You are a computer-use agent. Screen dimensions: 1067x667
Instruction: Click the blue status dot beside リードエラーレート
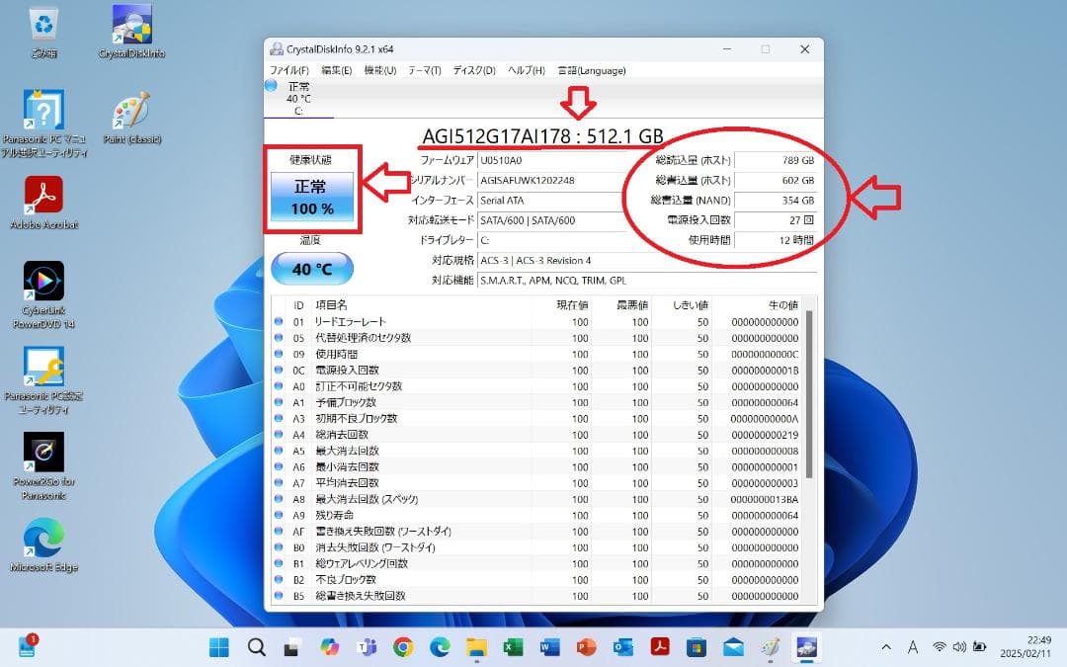(279, 320)
